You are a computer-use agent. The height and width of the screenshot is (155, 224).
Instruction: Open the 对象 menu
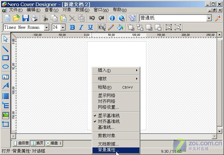(x=67, y=10)
